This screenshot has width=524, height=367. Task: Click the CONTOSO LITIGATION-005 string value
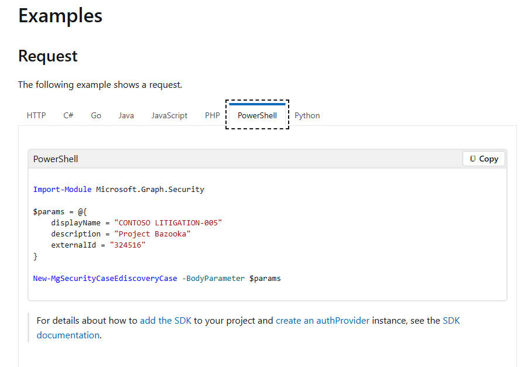[168, 222]
